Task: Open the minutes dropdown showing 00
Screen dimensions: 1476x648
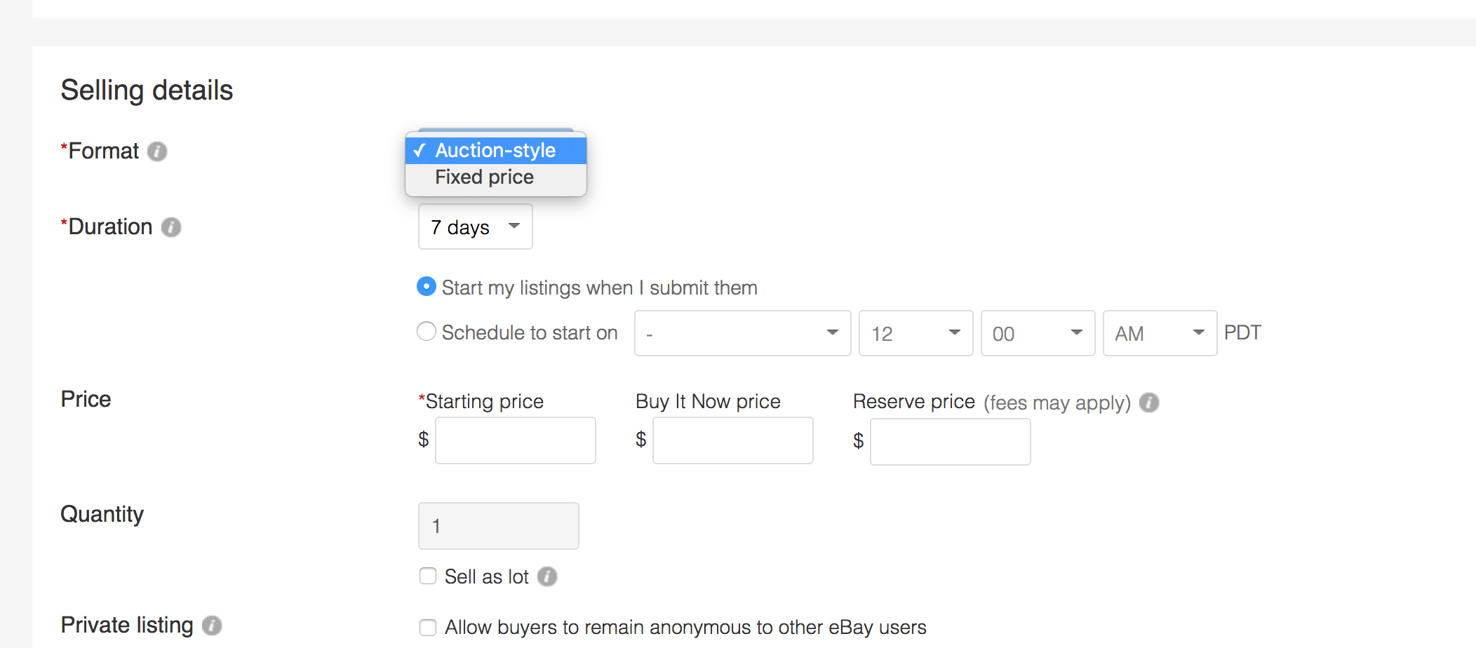Action: point(1038,333)
